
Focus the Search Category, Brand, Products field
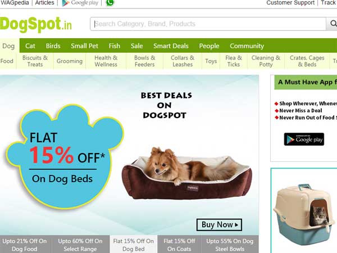(x=208, y=24)
